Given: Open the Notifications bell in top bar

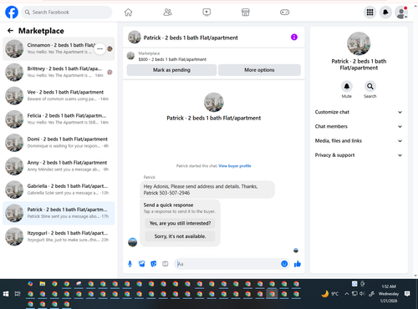Looking at the screenshot, I should (x=385, y=13).
